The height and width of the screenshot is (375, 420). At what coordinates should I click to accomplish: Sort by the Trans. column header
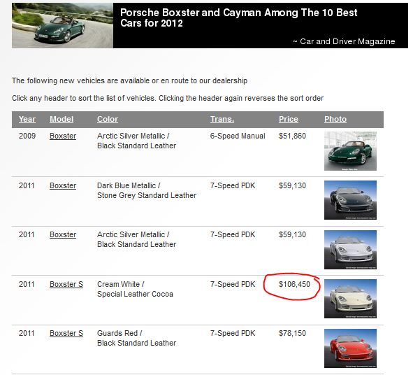(x=222, y=119)
